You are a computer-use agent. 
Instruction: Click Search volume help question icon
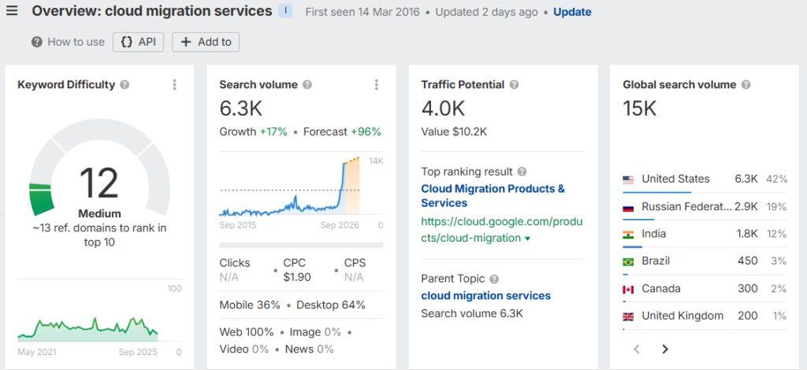(307, 85)
